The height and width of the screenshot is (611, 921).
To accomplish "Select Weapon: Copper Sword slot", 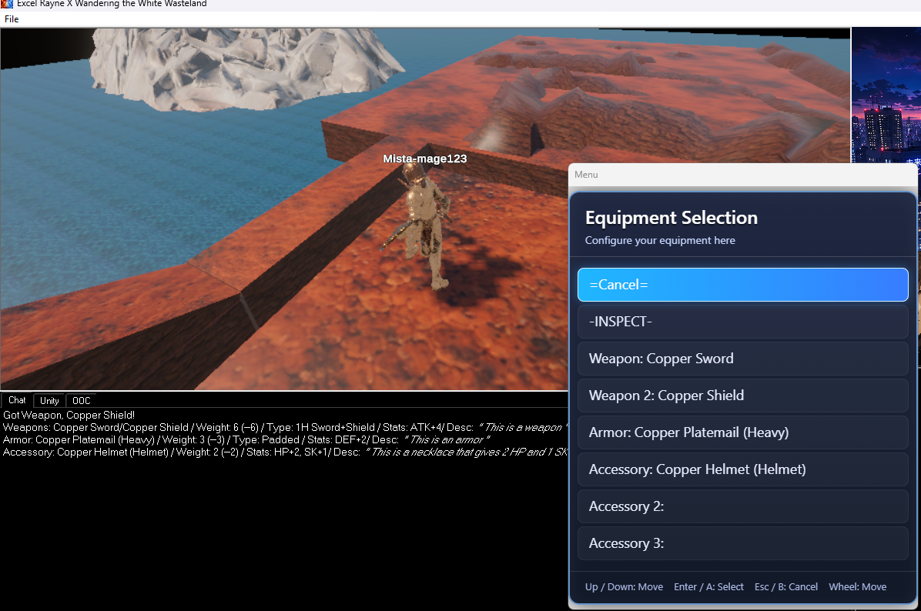I will coord(742,359).
